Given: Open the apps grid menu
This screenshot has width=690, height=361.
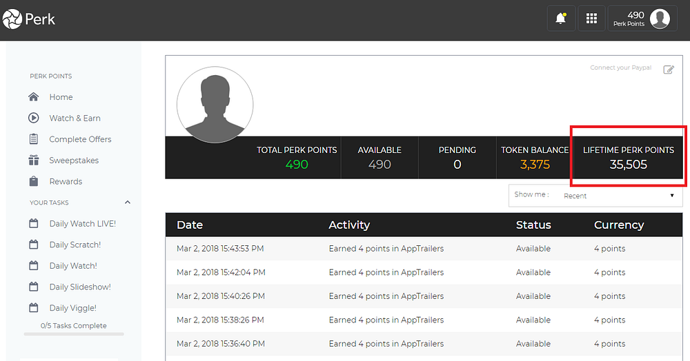Looking at the screenshot, I should [x=591, y=19].
